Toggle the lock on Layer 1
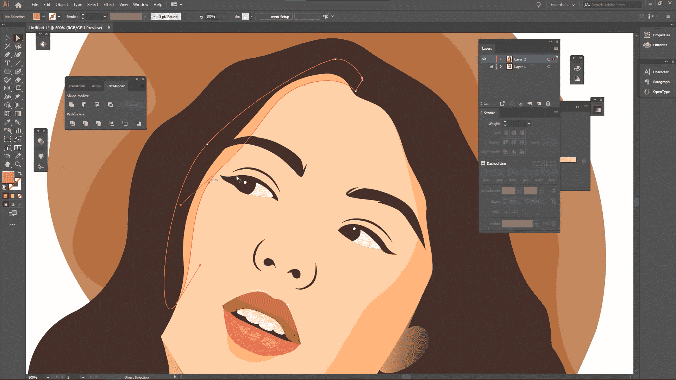 click(x=492, y=66)
